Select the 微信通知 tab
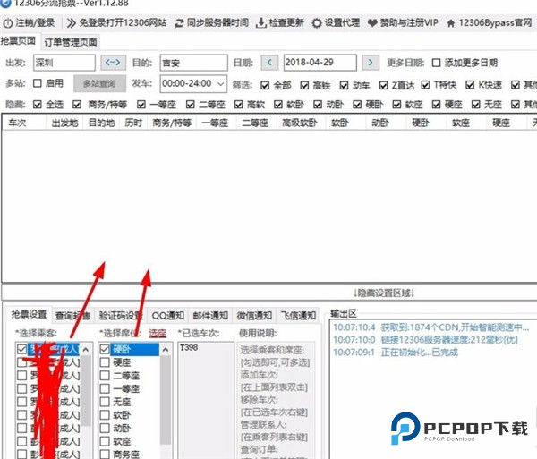The image size is (537, 459). [254, 316]
